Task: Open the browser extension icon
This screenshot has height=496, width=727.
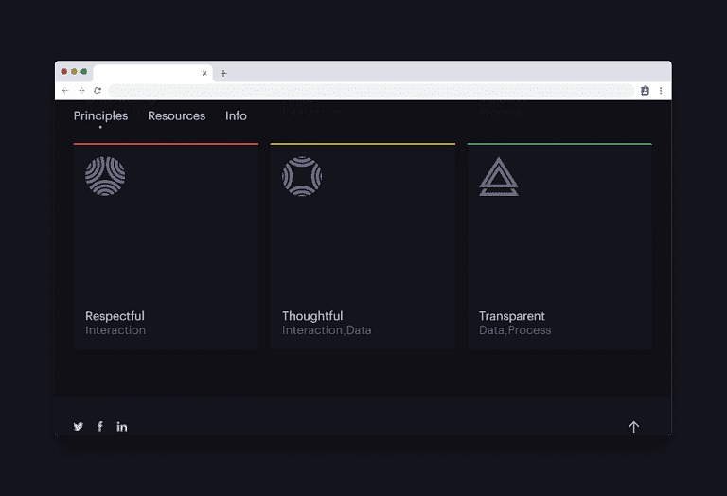Action: pyautogui.click(x=645, y=90)
